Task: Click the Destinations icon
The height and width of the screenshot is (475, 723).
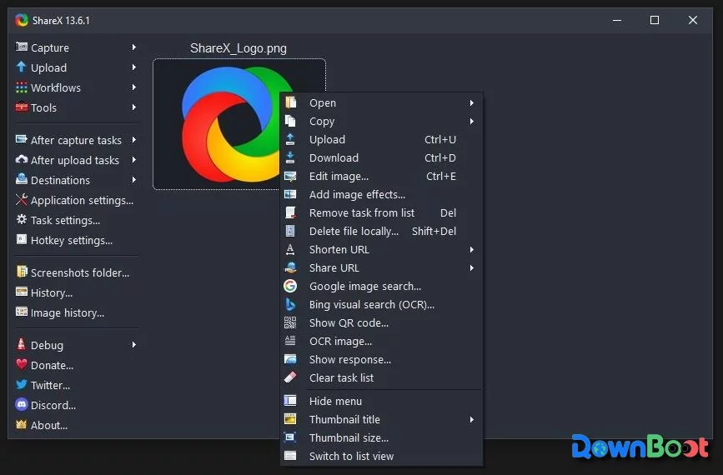Action: click(21, 180)
